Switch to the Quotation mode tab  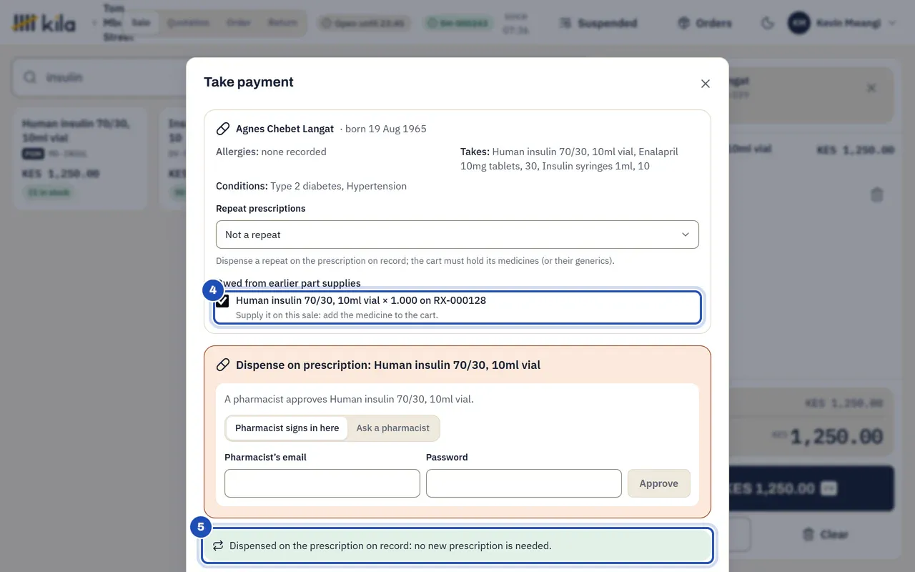pos(189,23)
